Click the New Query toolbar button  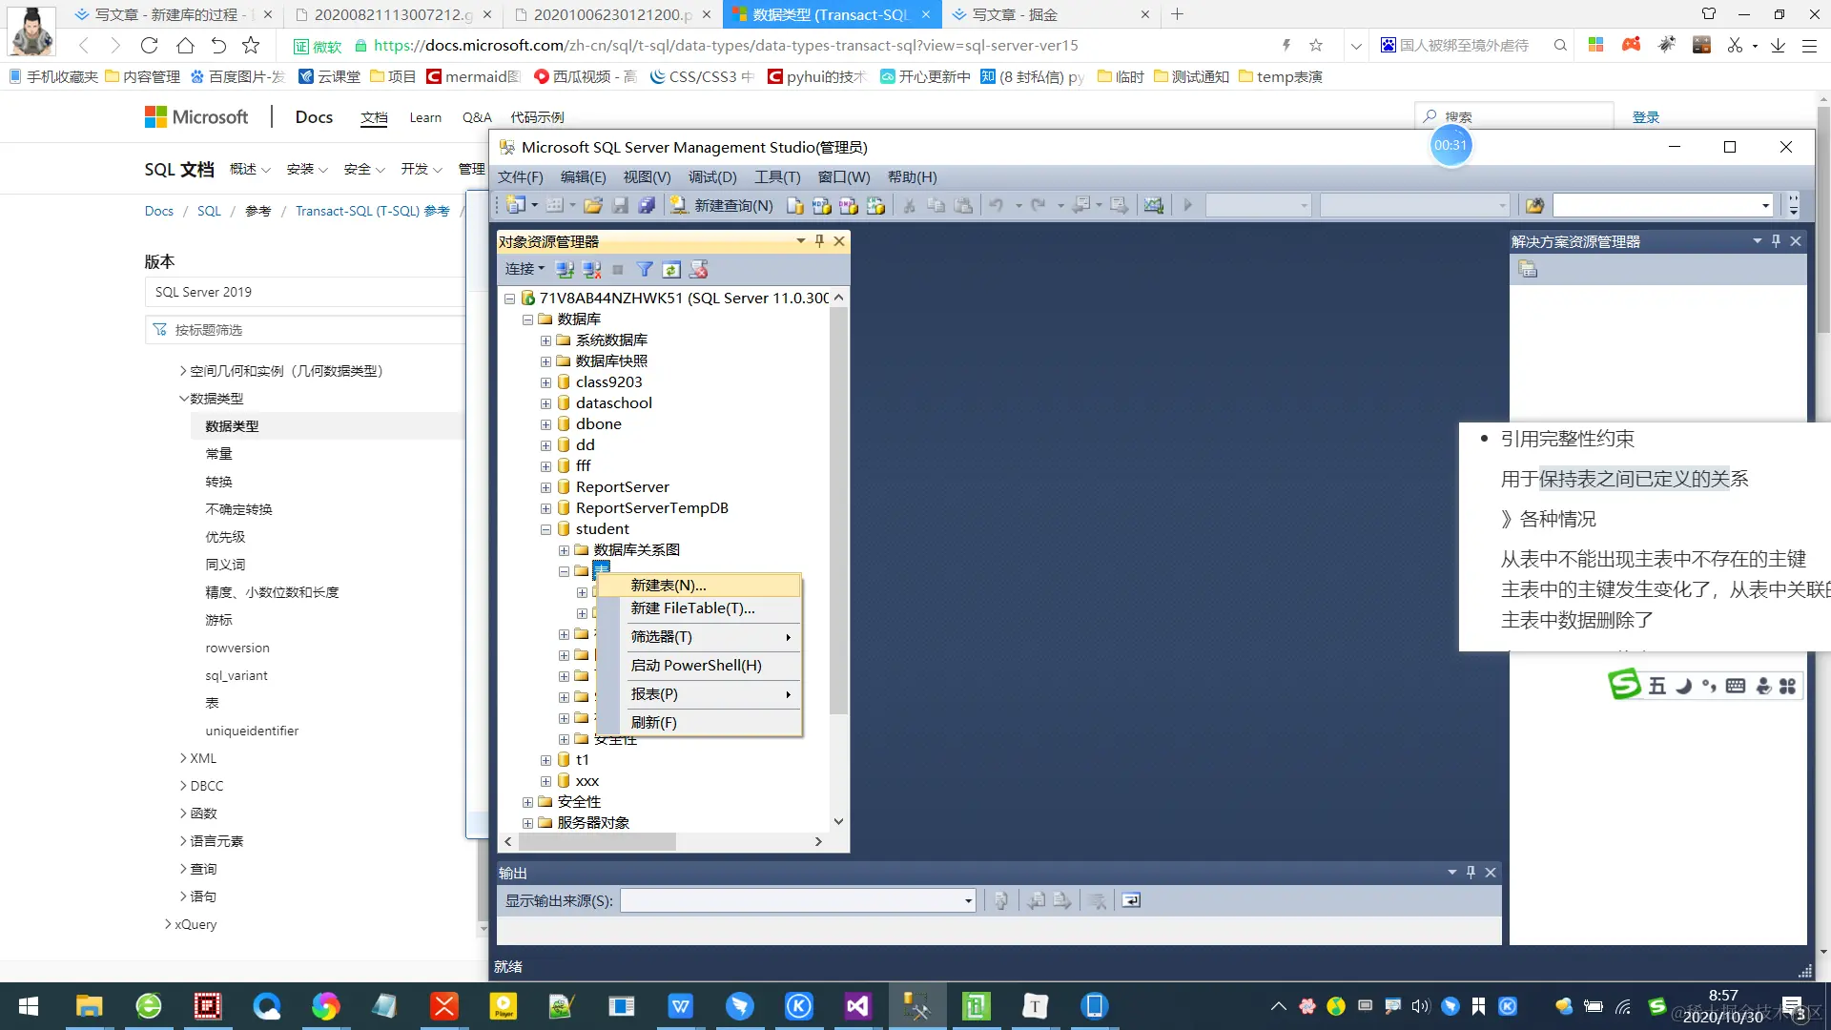[722, 205]
